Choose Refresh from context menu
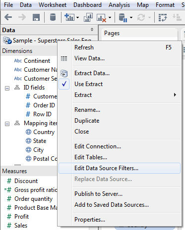Image resolution: width=185 pixels, height=230 pixels. click(120, 47)
